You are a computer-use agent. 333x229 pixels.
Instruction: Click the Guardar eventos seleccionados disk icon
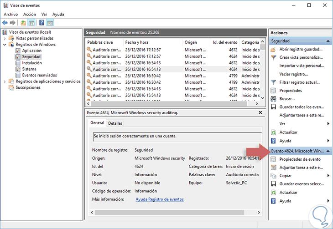point(273,184)
